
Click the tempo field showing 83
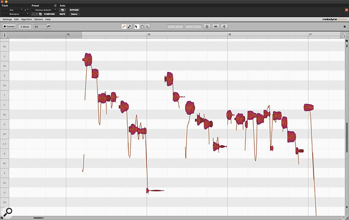40,26
